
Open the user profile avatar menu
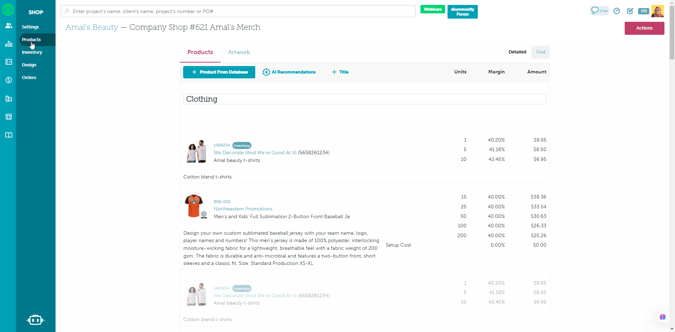pos(657,11)
